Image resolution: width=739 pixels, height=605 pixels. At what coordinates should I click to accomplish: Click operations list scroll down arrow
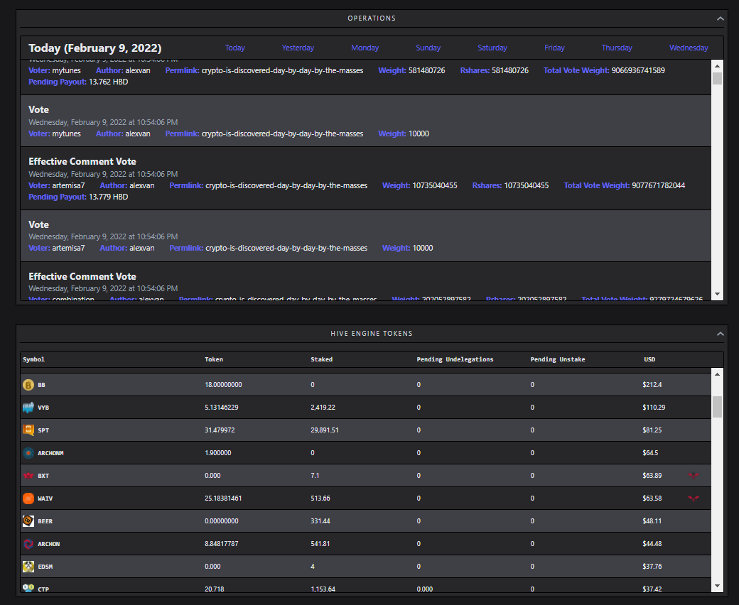pyautogui.click(x=717, y=294)
